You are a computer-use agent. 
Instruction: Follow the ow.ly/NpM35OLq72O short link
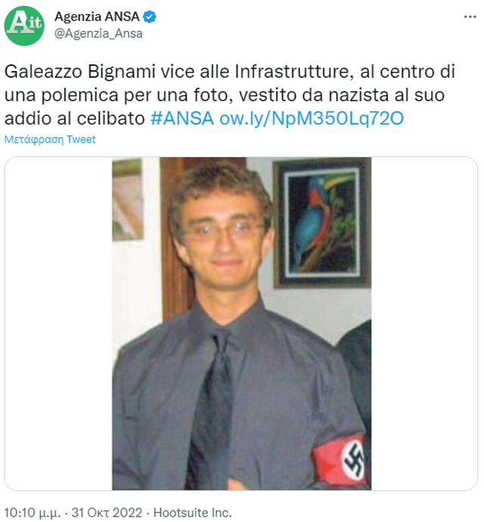(312, 119)
